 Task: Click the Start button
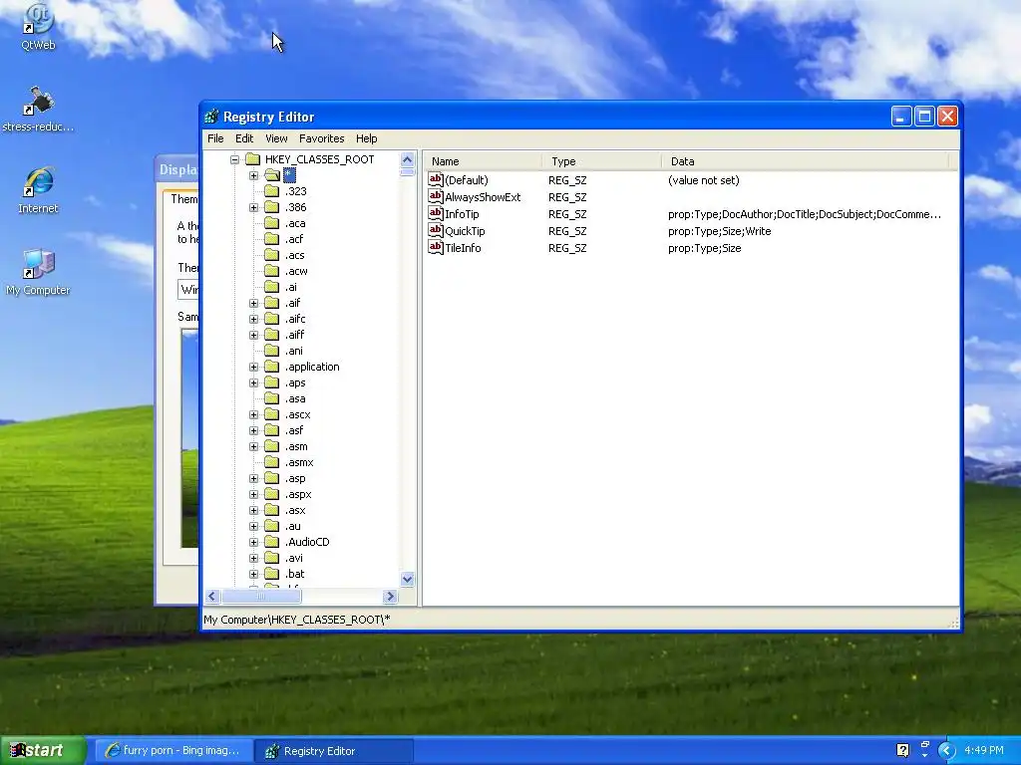coord(43,751)
